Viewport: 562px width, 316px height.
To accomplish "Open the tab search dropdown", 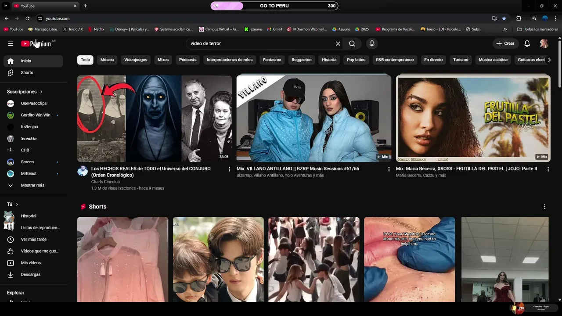I will point(6,6).
